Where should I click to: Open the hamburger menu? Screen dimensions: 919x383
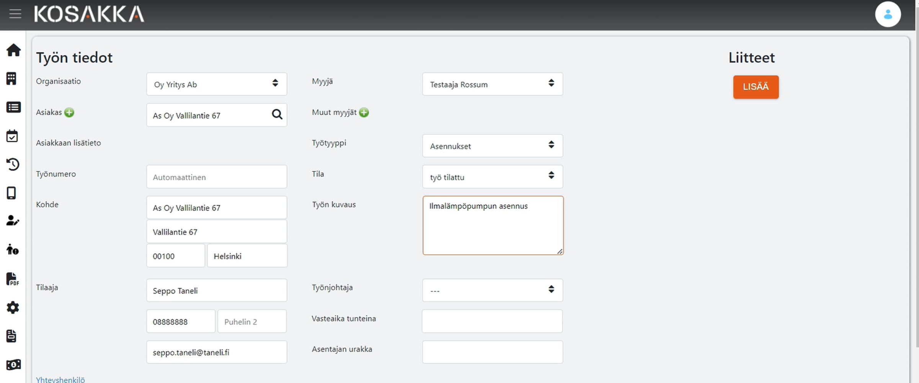(15, 14)
